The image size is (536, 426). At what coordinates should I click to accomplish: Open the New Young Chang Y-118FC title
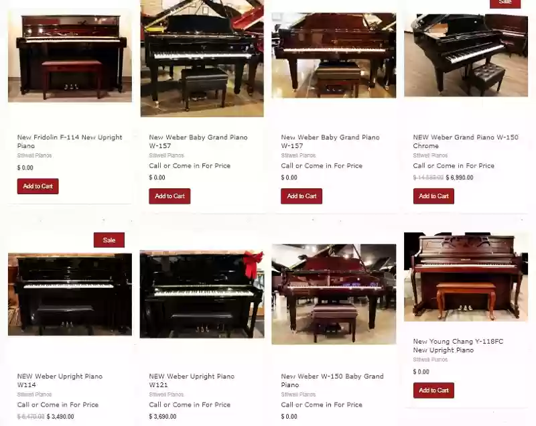(x=458, y=346)
